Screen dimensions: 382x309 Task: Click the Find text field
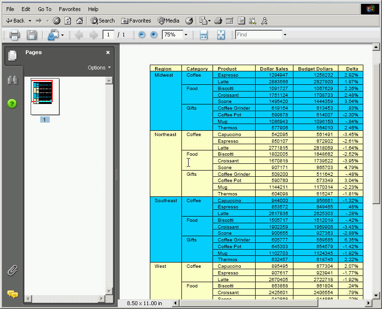pos(258,34)
